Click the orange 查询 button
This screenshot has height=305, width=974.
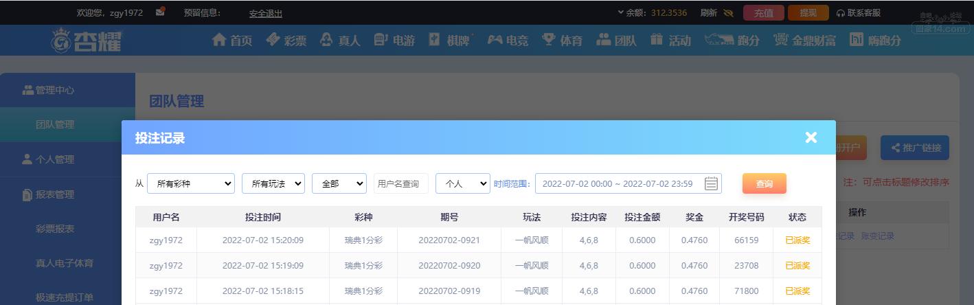click(764, 183)
